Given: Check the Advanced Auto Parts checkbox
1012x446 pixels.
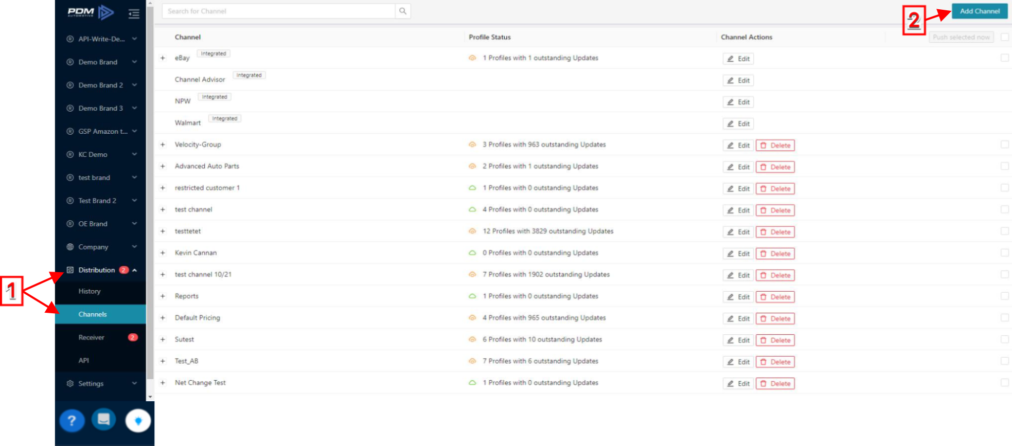Looking at the screenshot, I should pyautogui.click(x=1004, y=166).
